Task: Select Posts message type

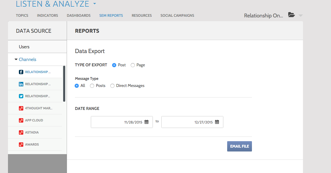Action: (x=92, y=86)
